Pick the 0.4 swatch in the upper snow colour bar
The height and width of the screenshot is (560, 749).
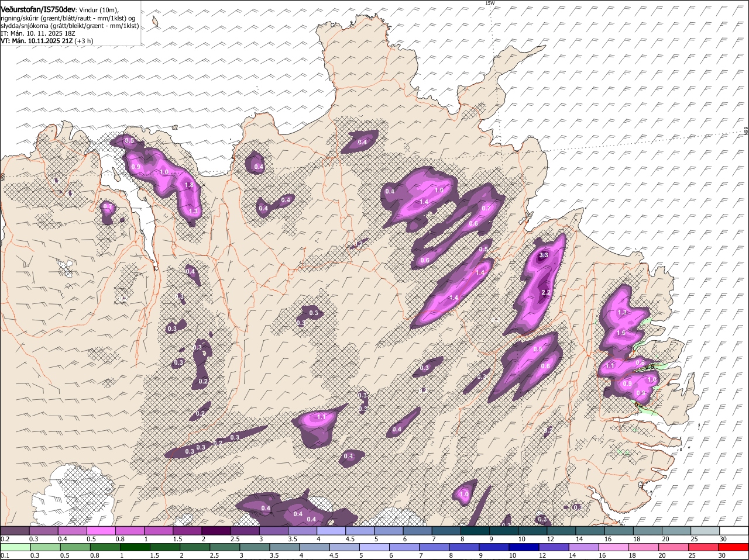tap(72, 531)
